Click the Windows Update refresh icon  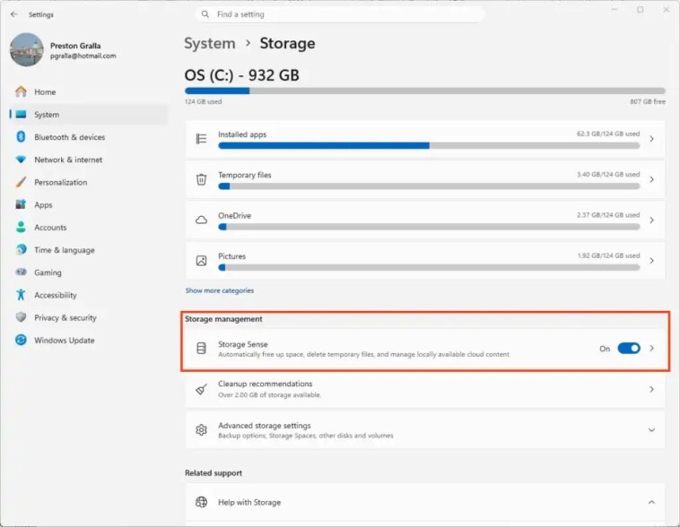pyautogui.click(x=21, y=340)
